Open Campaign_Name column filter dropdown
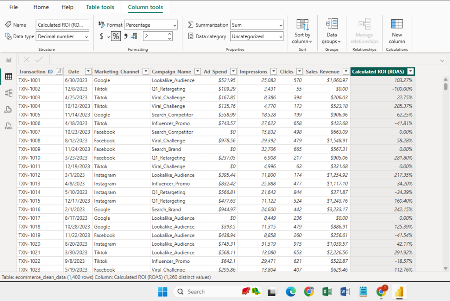 pyautogui.click(x=197, y=72)
